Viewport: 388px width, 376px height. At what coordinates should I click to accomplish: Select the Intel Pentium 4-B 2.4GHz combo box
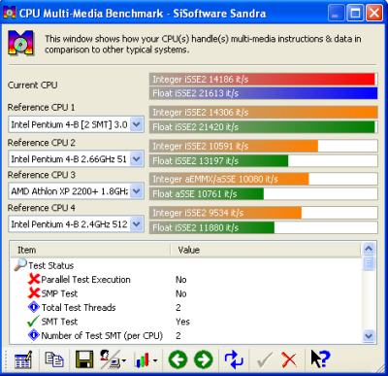click(76, 224)
